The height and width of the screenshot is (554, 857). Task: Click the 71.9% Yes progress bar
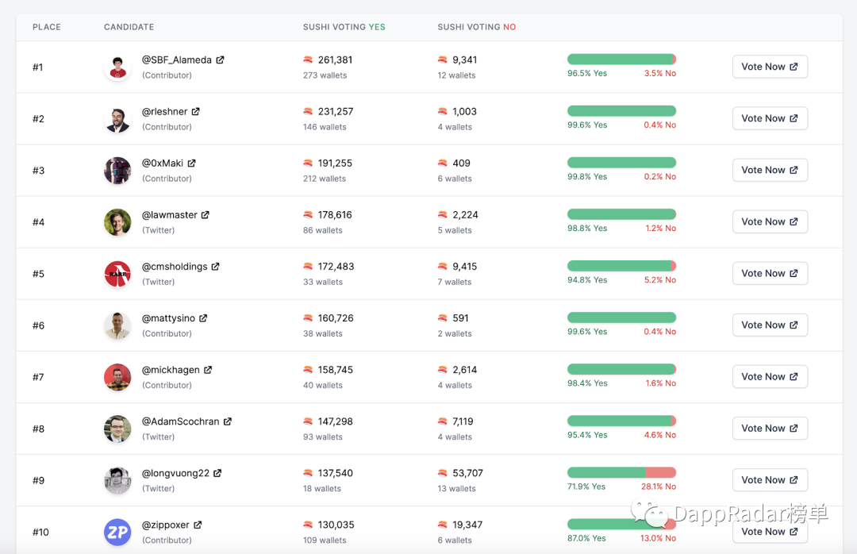coord(621,472)
